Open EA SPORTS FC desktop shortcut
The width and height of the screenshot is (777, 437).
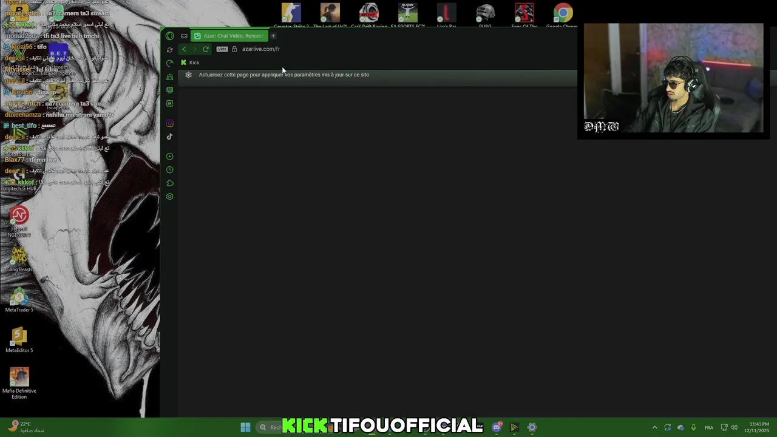point(408,15)
